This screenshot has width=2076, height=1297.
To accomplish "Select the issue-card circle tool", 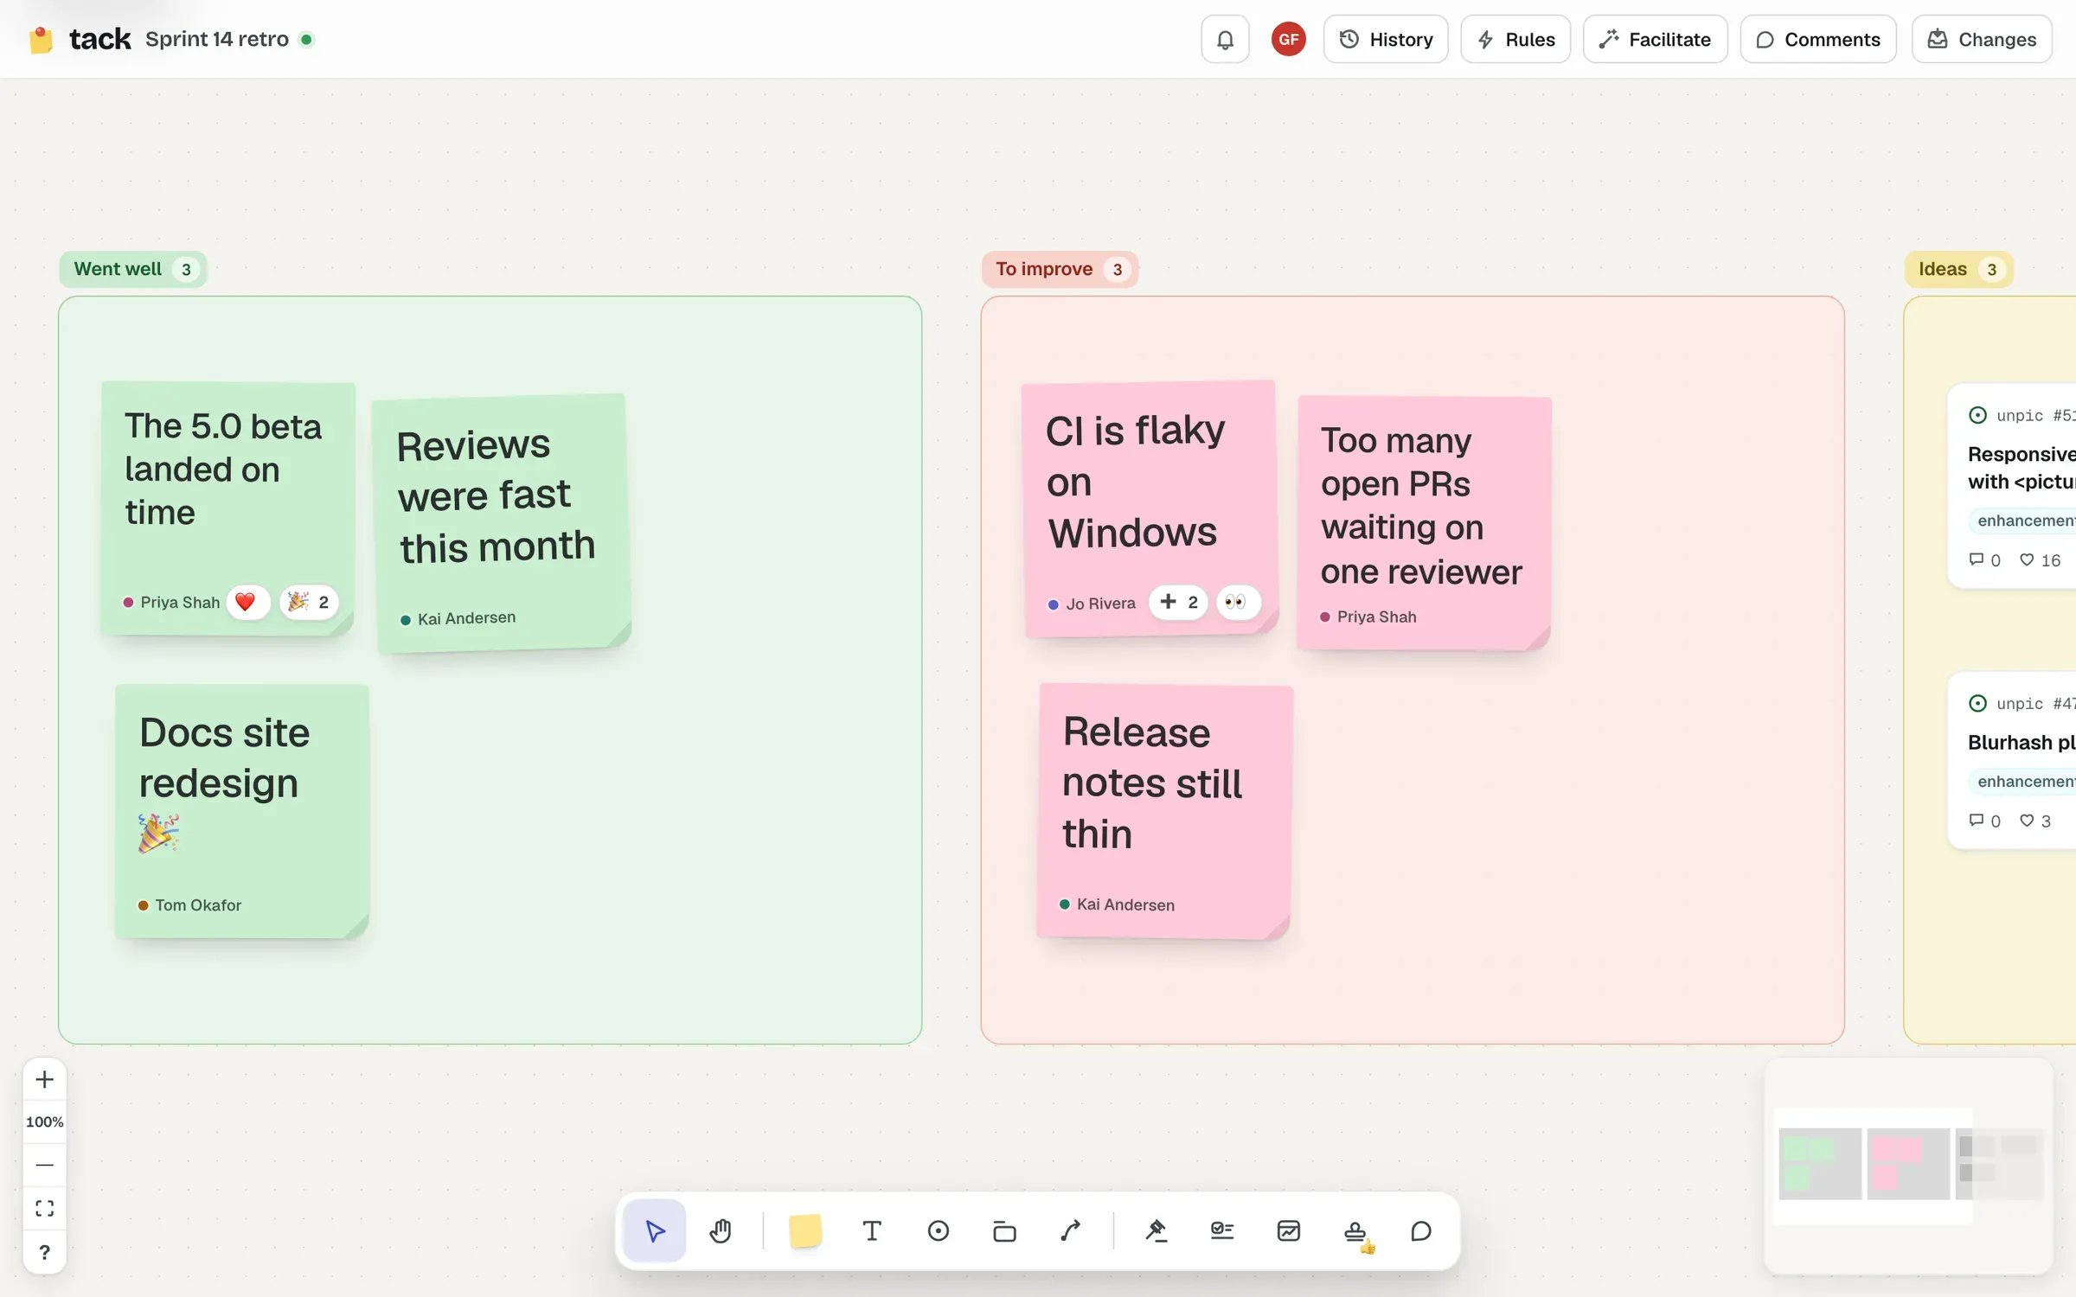I will pyautogui.click(x=939, y=1230).
